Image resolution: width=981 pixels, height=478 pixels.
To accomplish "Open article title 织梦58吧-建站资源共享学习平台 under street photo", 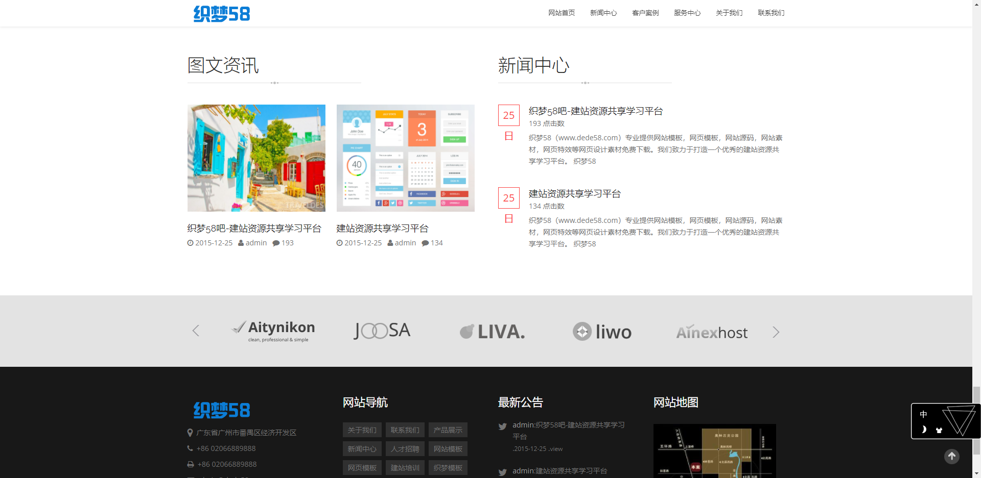I will click(x=254, y=229).
